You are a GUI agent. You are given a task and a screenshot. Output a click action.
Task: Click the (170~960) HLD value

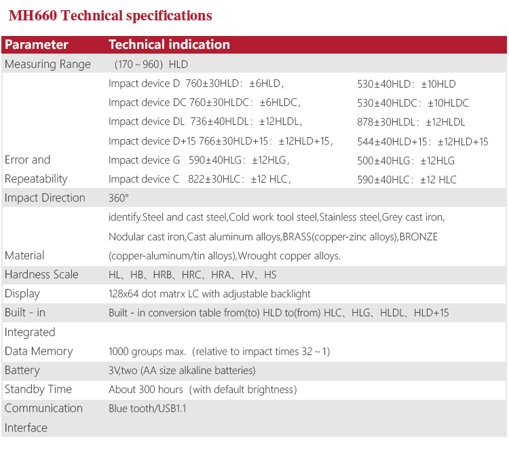point(151,64)
